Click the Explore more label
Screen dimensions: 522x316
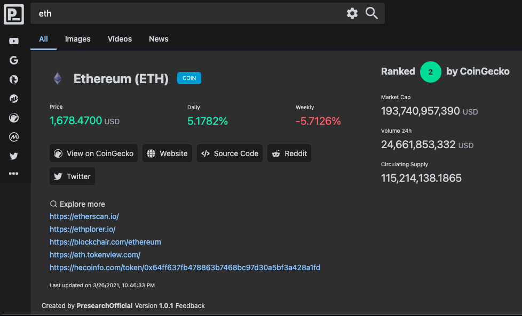pyautogui.click(x=82, y=204)
